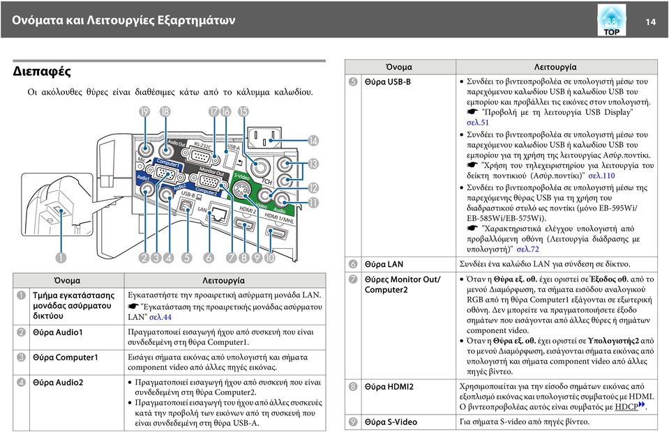This screenshot has width=669, height=432.
Task: Click the number 3 circle beside Θύρα Computer1
Action: tap(21, 357)
